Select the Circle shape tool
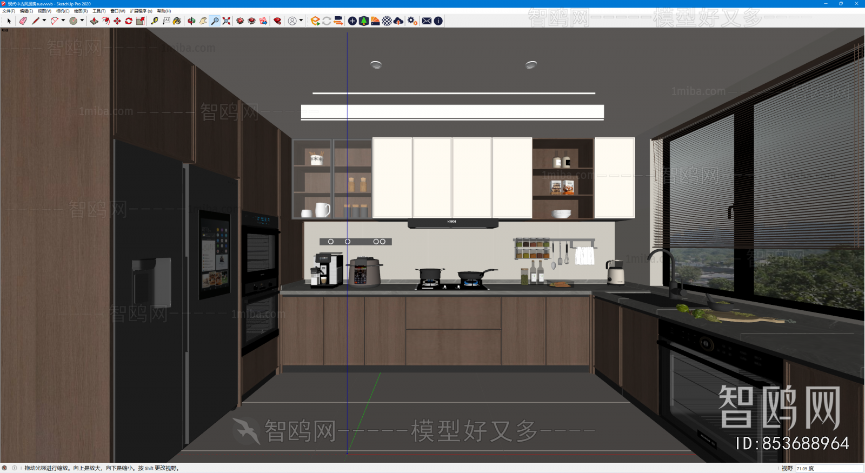 pos(74,21)
